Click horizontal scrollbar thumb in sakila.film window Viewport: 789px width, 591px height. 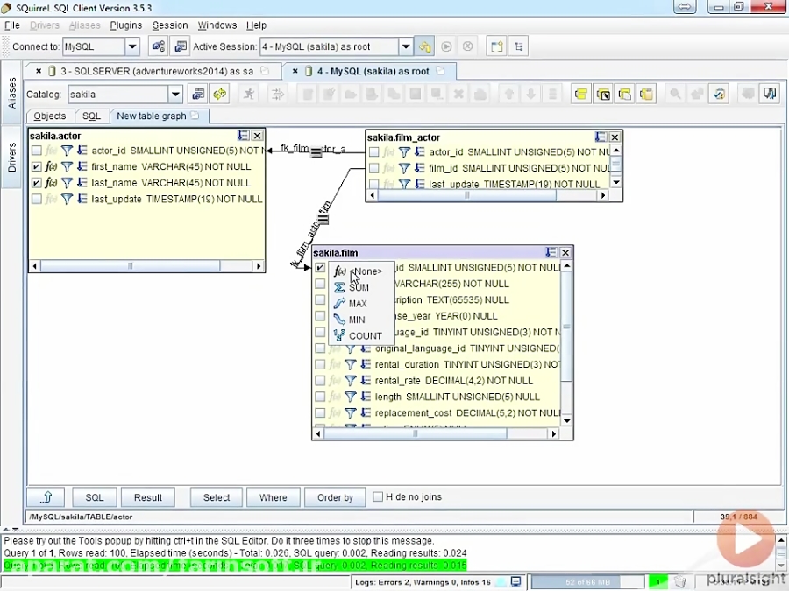coord(416,433)
